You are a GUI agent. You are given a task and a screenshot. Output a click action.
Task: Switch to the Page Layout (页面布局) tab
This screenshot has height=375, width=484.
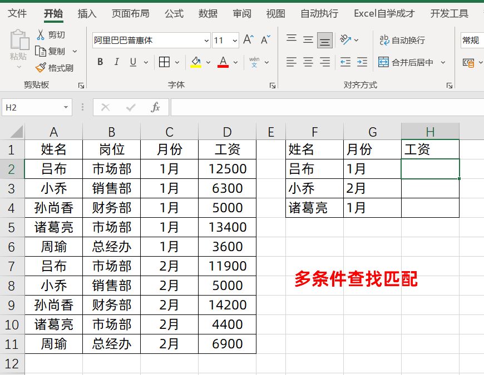130,13
